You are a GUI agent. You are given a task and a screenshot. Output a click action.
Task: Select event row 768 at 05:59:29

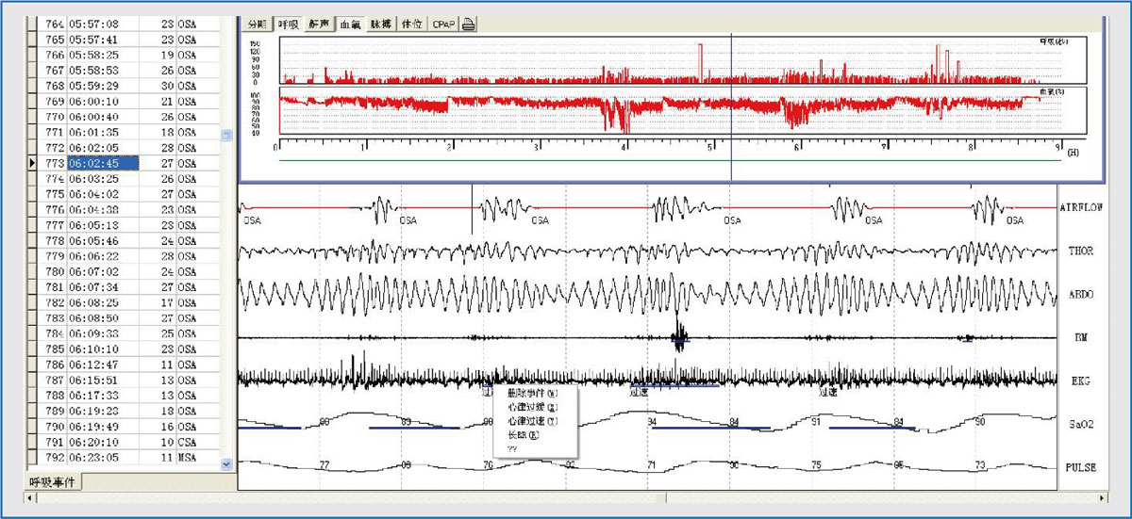point(123,86)
